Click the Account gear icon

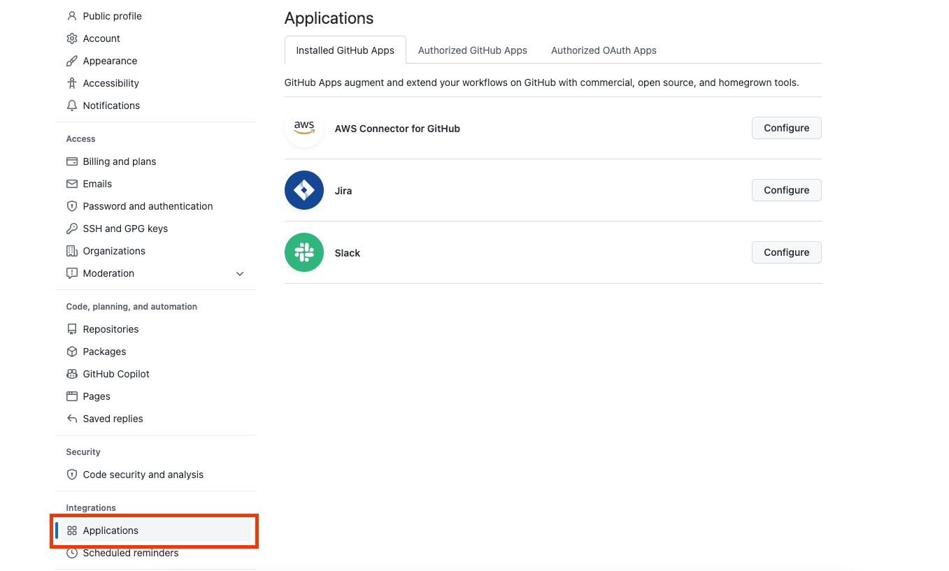coord(71,38)
